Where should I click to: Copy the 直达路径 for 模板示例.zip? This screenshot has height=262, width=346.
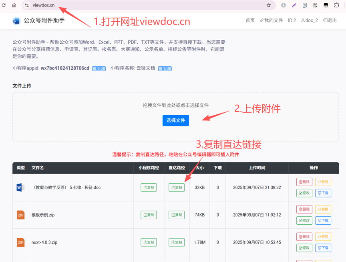[176, 215]
